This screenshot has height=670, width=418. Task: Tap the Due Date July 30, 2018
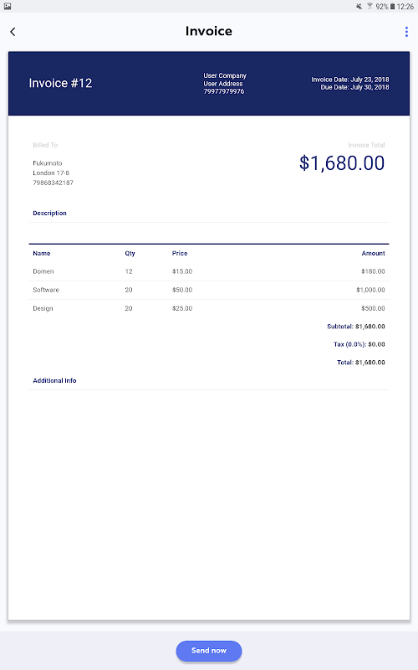point(354,87)
